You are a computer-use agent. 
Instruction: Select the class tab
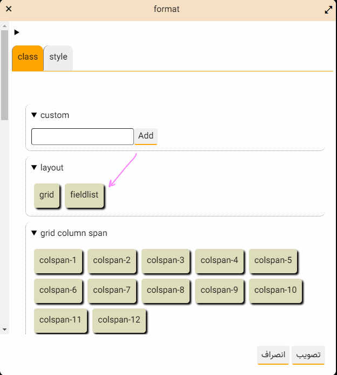(x=28, y=58)
